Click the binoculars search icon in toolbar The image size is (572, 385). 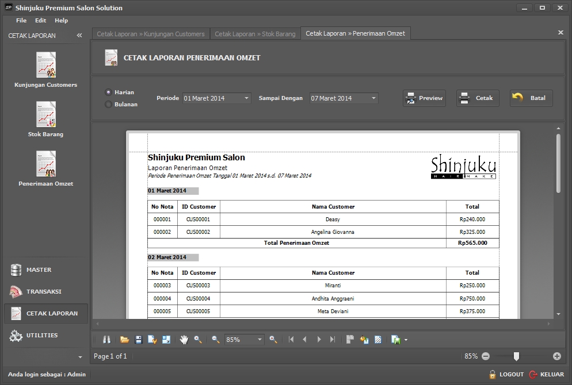coord(106,340)
